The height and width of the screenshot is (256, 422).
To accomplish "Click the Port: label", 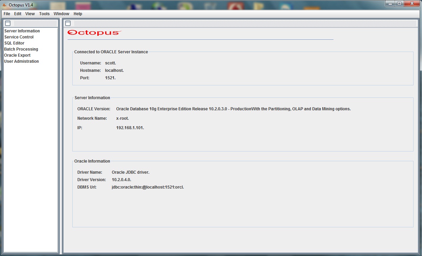I will click(x=85, y=78).
